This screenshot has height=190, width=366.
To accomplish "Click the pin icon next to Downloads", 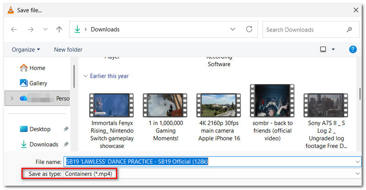I will tap(66, 144).
